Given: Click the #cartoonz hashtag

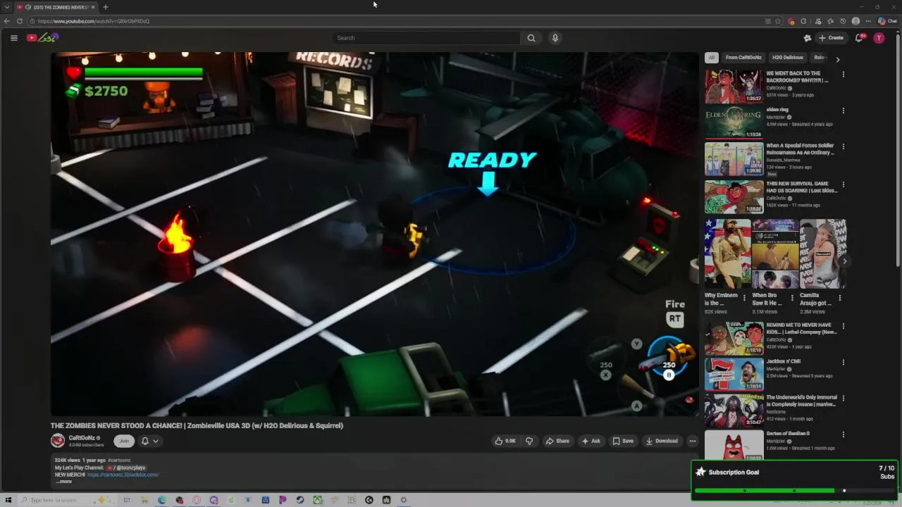Looking at the screenshot, I should click(x=119, y=461).
